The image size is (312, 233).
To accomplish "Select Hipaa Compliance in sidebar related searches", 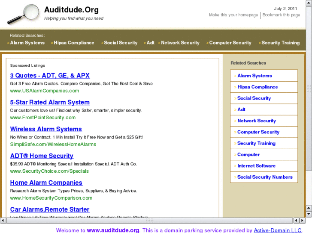I will pyautogui.click(x=257, y=87).
